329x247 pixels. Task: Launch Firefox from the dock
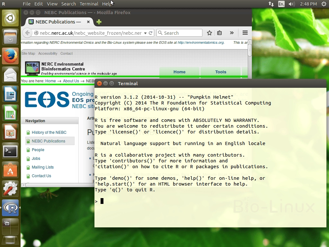(10, 56)
